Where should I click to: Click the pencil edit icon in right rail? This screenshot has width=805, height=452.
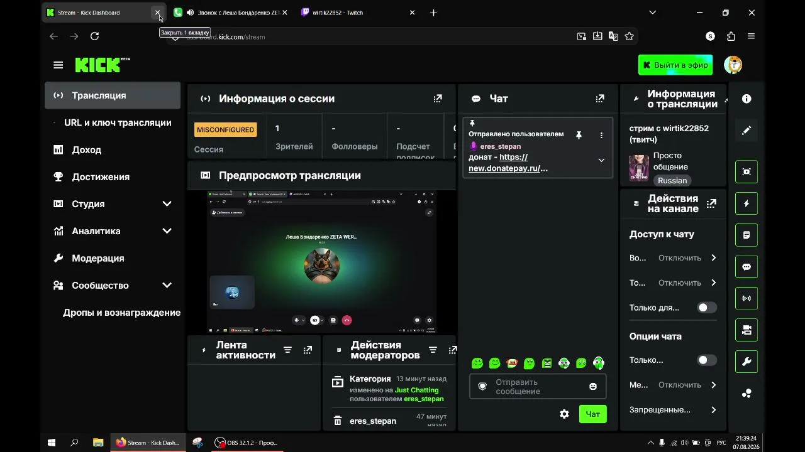pos(747,131)
